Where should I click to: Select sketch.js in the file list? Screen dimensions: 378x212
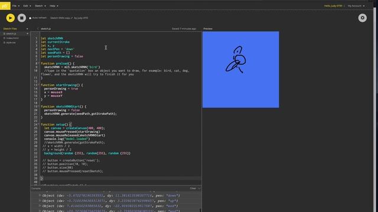pyautogui.click(x=11, y=34)
